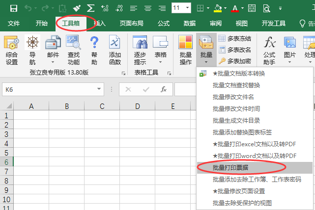Open the 文件 File tab

pyautogui.click(x=14, y=24)
